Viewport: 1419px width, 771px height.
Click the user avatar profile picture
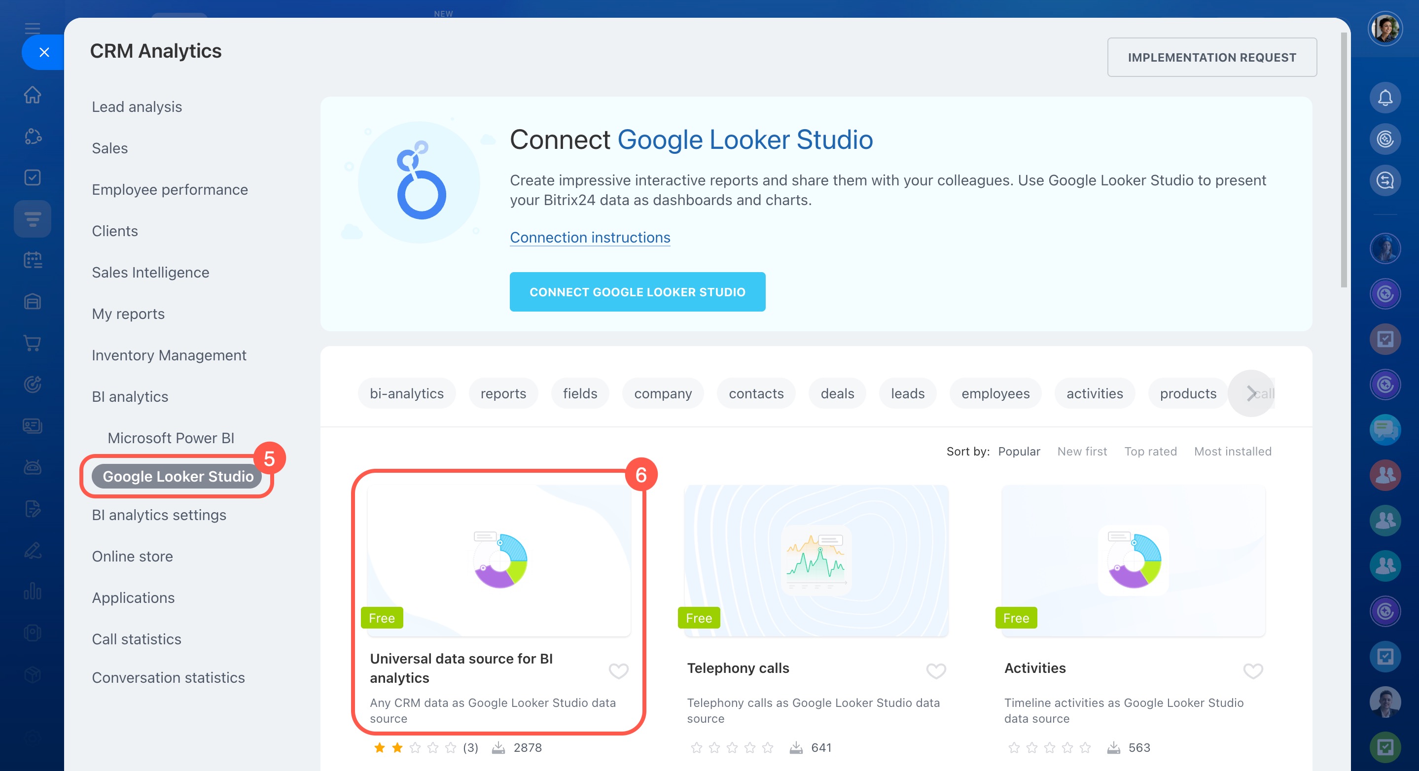click(x=1385, y=29)
